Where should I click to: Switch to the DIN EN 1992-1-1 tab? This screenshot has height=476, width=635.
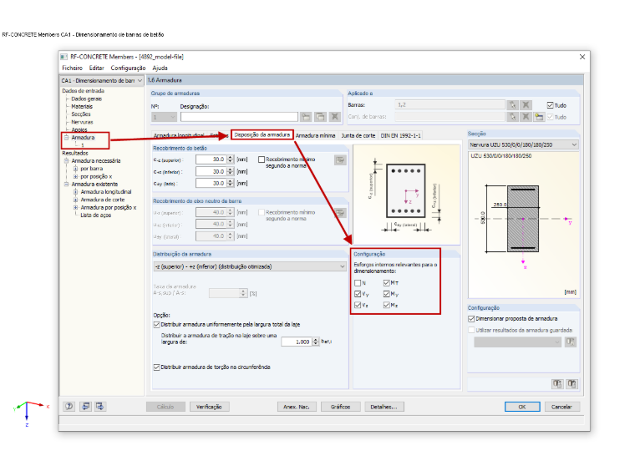click(400, 135)
